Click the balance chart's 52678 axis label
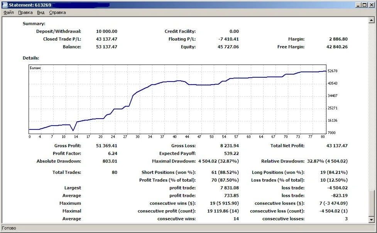The image size is (377, 233). click(x=332, y=71)
